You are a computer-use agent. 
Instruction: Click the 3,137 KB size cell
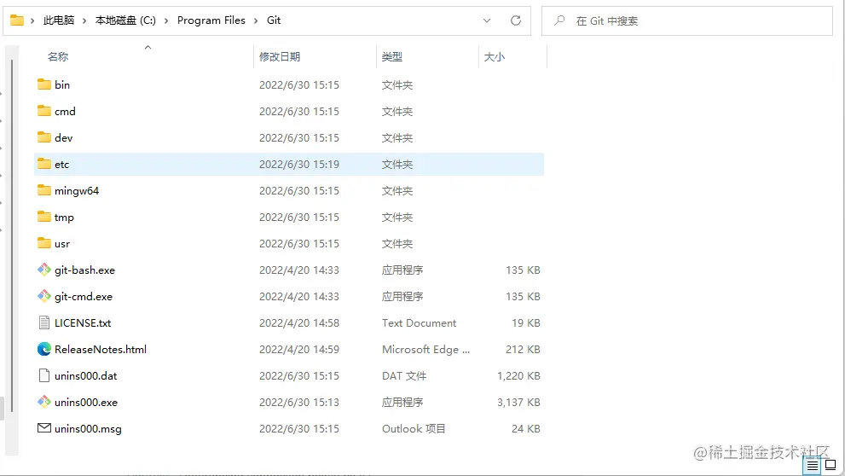[x=518, y=402]
